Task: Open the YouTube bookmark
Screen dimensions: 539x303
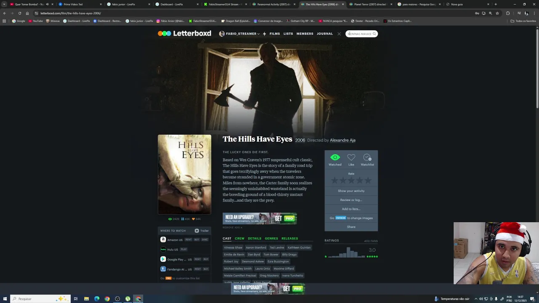Action: pos(35,21)
